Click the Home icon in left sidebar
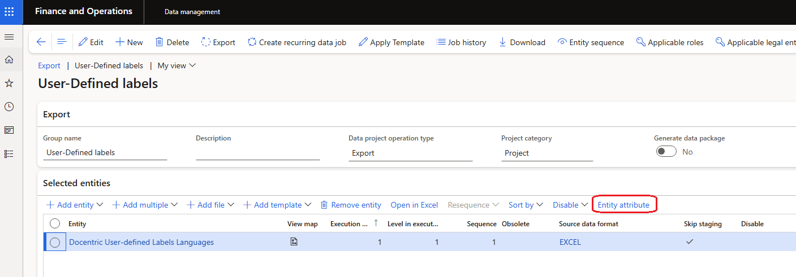Viewport: 796px width, 277px height. pyautogui.click(x=9, y=60)
